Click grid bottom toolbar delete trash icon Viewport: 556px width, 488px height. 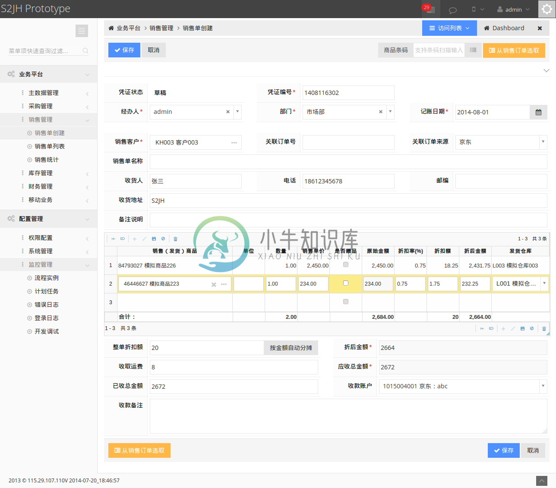pyautogui.click(x=544, y=329)
